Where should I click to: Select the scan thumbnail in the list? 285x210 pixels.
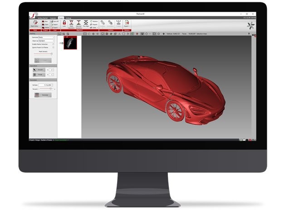70,43
